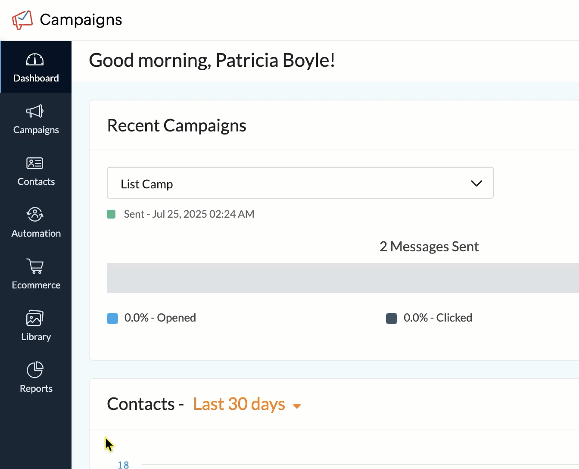Click the Zoho Campaigns logo icon
The width and height of the screenshot is (579, 469).
click(22, 20)
